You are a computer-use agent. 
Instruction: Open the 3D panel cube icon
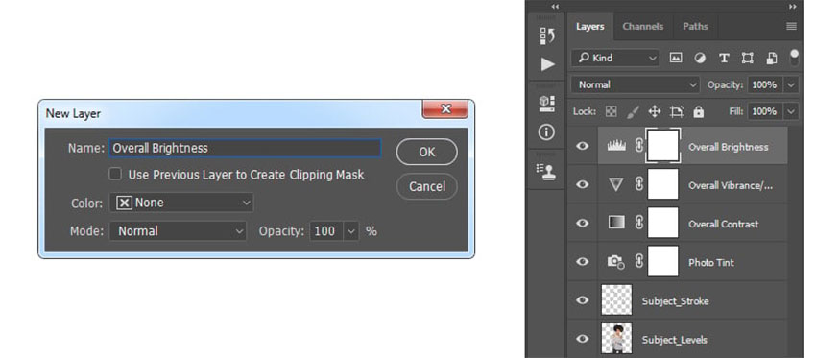point(546,104)
